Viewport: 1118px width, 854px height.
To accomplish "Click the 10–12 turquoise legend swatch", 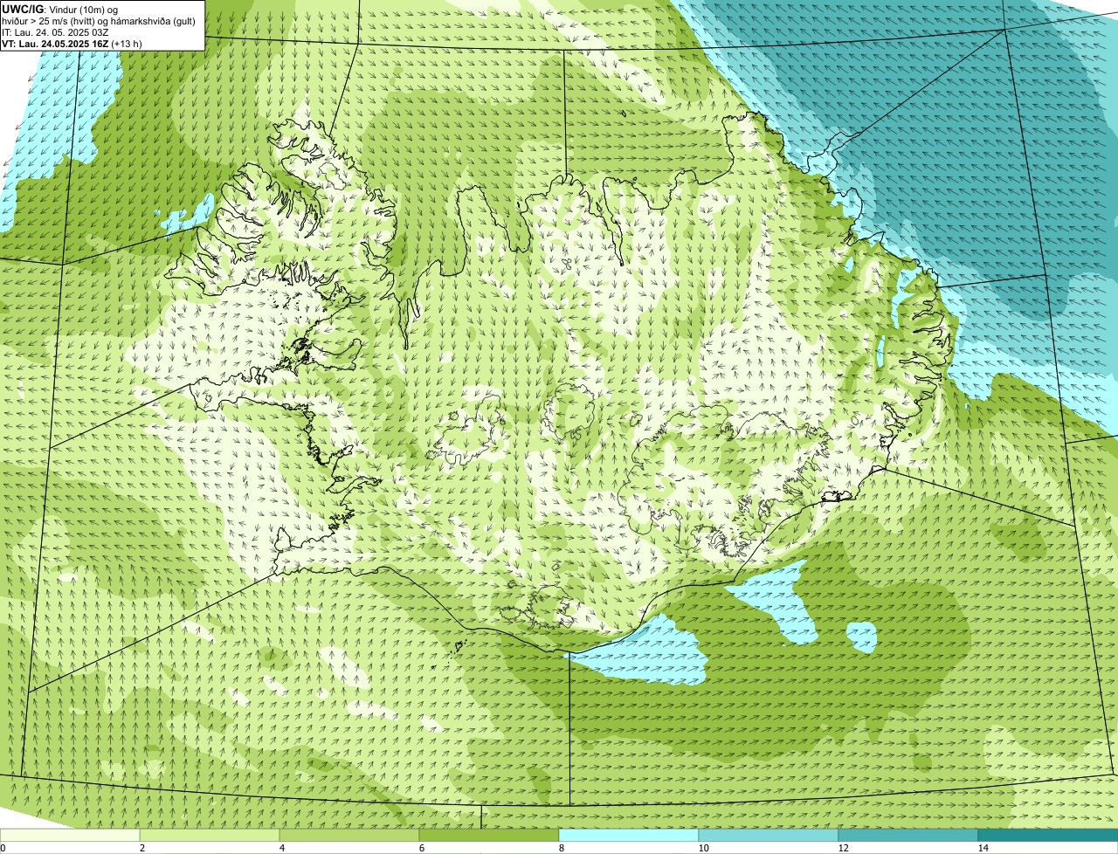I will 769,835.
